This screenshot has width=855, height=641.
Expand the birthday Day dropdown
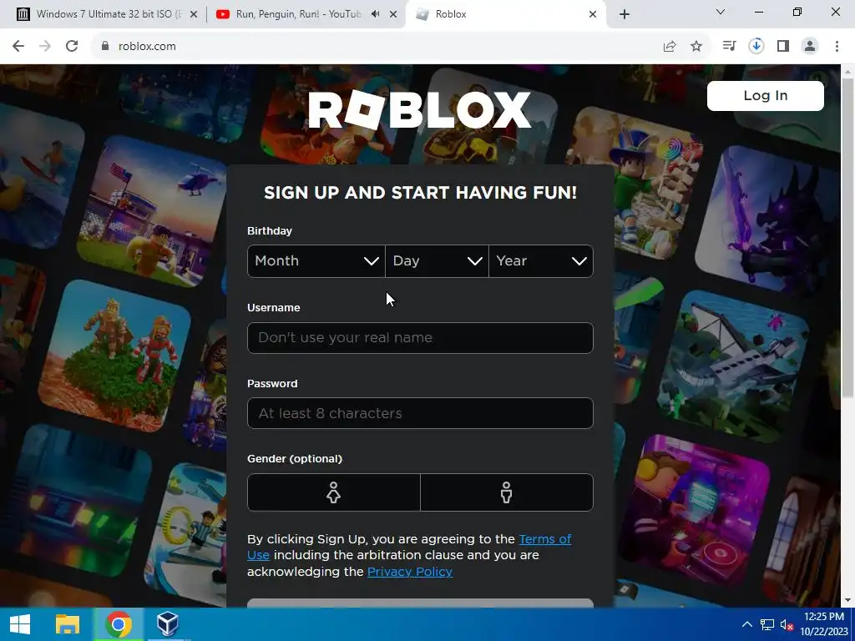click(x=437, y=261)
